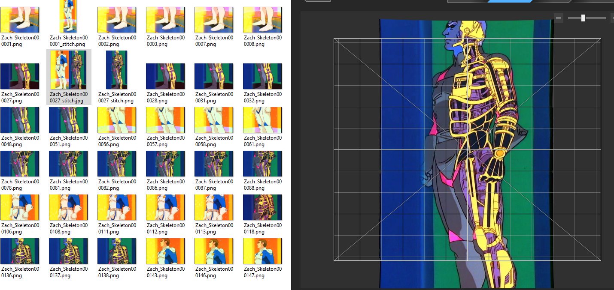Screen dimensions: 614x290
Task: Select the file Zach_Skeleton000027_stitch.png
Action: [117, 77]
